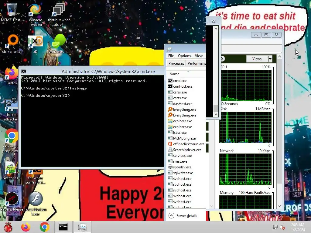The image size is (311, 233).
Task: Sort processes by the Name column header
Action: click(x=186, y=74)
